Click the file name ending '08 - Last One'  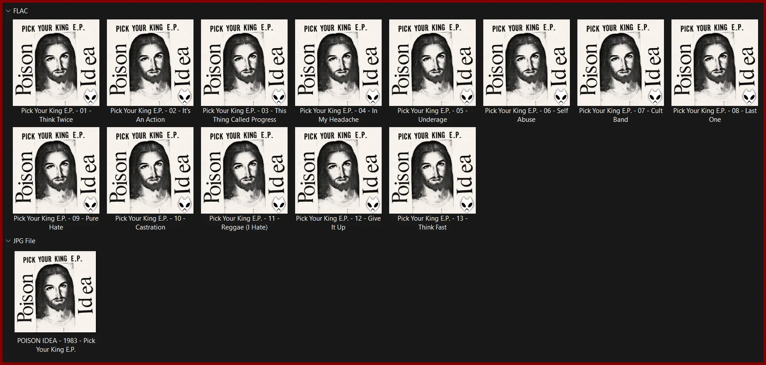715,115
